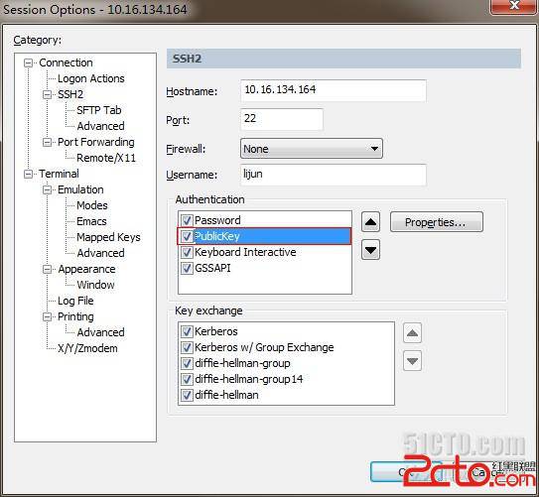This screenshot has height=497, width=539.
Task: Move authentication method down with arrow button
Action: (370, 250)
